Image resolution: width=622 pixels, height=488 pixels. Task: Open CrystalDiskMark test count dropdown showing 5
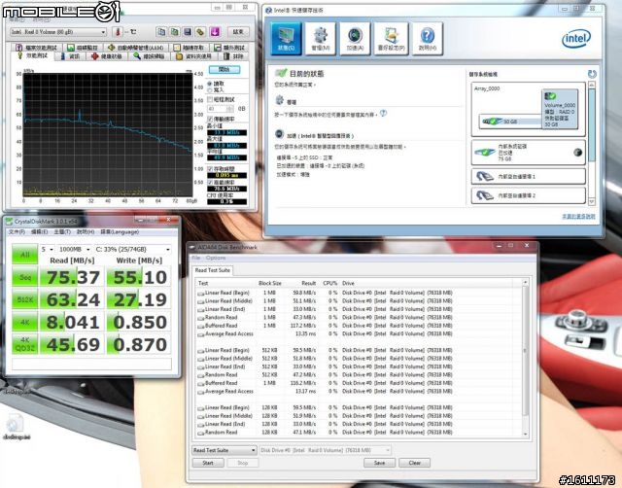click(47, 249)
